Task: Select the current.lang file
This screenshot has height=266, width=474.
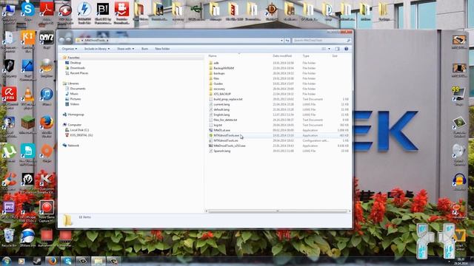Action: pyautogui.click(x=221, y=104)
